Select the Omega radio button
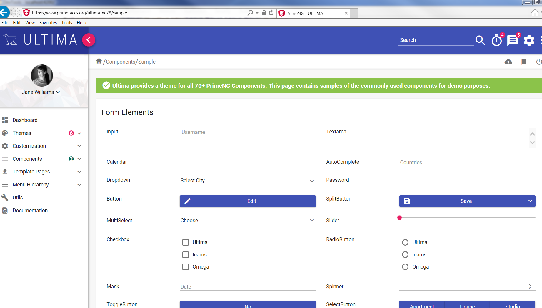 pos(405,267)
